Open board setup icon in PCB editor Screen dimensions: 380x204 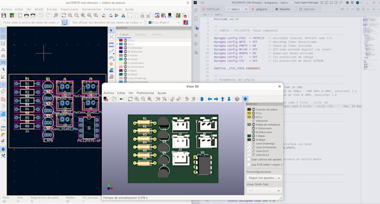12,16
